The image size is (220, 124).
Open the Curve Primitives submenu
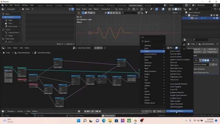(x=153, y=54)
